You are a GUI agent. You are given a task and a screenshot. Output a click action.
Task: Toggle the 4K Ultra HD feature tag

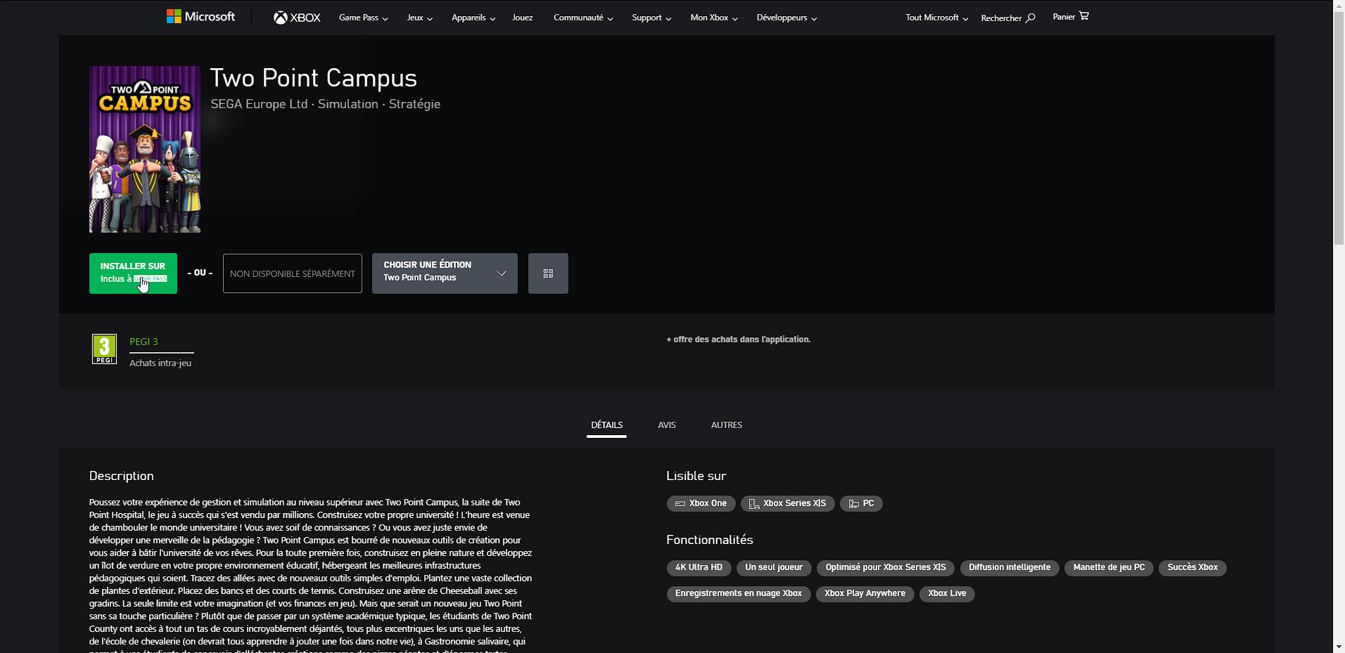(699, 568)
